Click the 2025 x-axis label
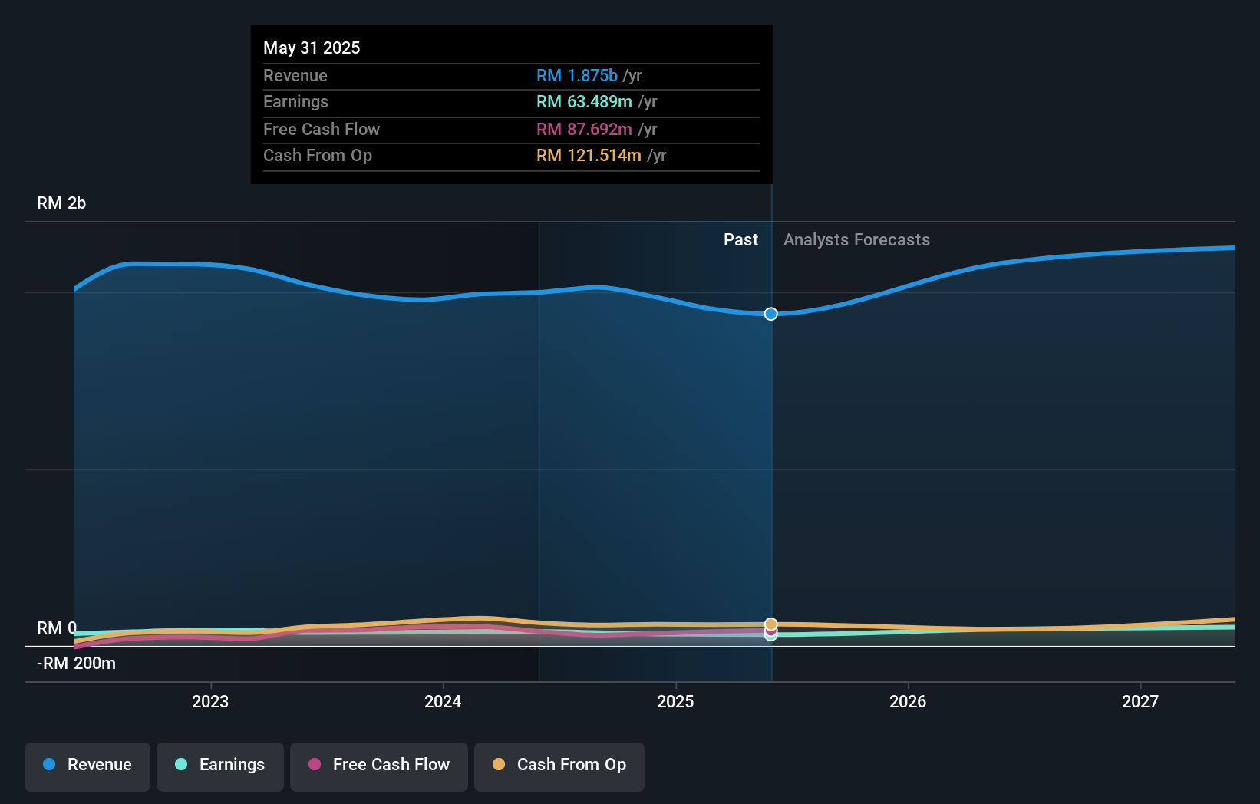The height and width of the screenshot is (804, 1260). [x=675, y=701]
